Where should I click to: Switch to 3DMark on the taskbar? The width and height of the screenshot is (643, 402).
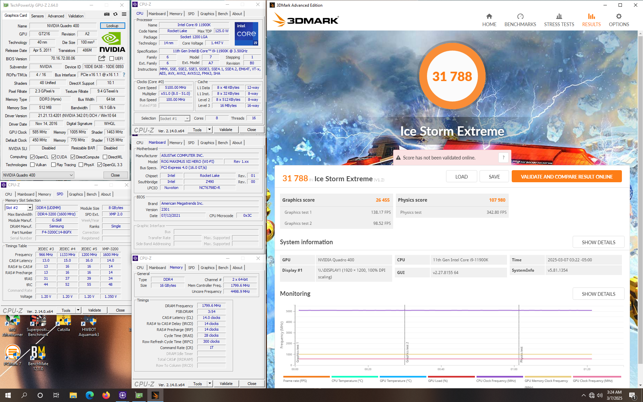(x=155, y=395)
